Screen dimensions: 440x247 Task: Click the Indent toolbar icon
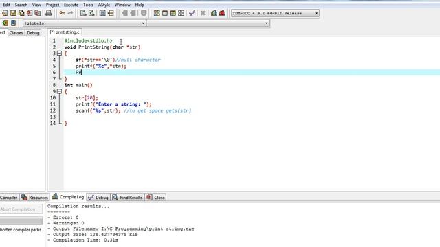[124, 13]
